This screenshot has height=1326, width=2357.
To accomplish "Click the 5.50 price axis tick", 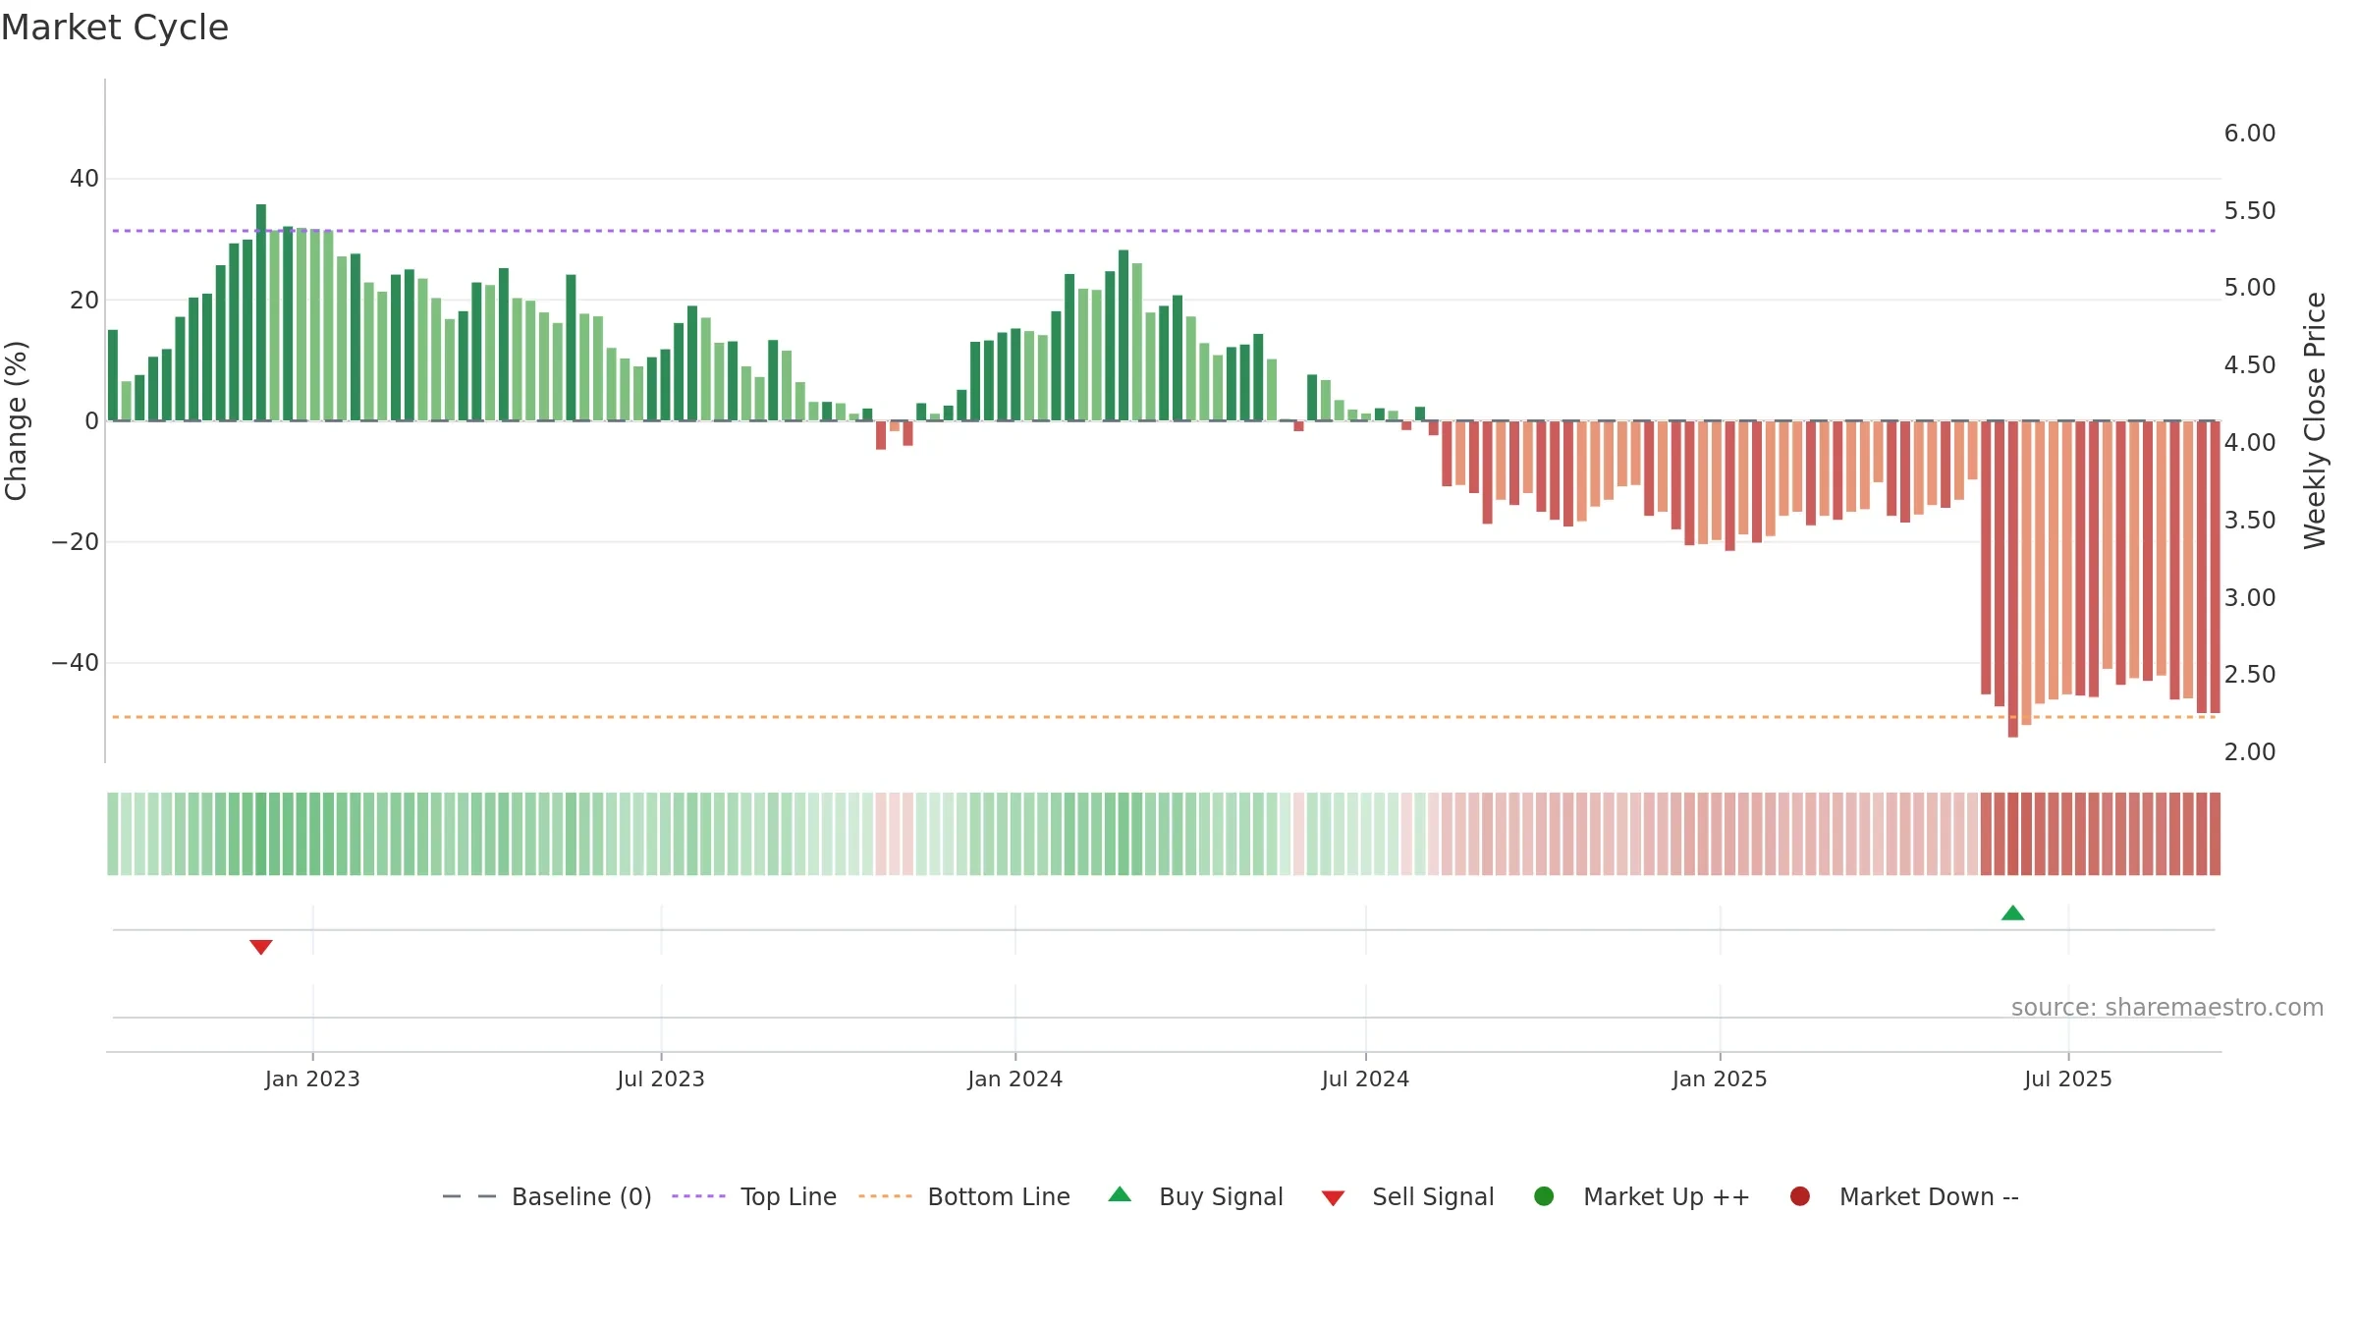I will (2250, 211).
